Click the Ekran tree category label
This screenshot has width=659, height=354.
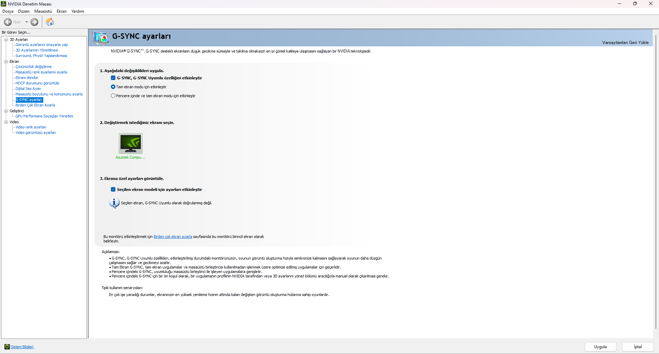click(x=14, y=61)
